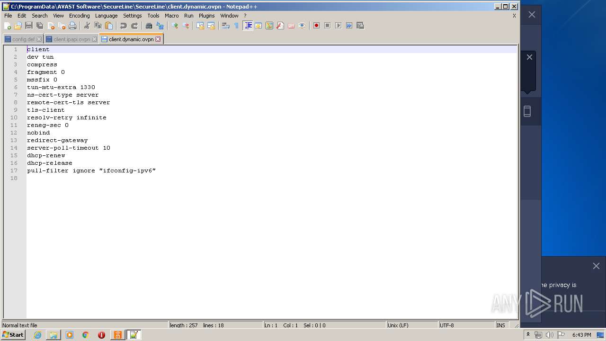
Task: Cut selection with scissors icon
Action: pyautogui.click(x=87, y=26)
